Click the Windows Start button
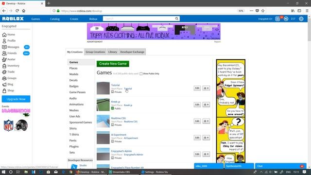The image size is (311, 175). 3,172
